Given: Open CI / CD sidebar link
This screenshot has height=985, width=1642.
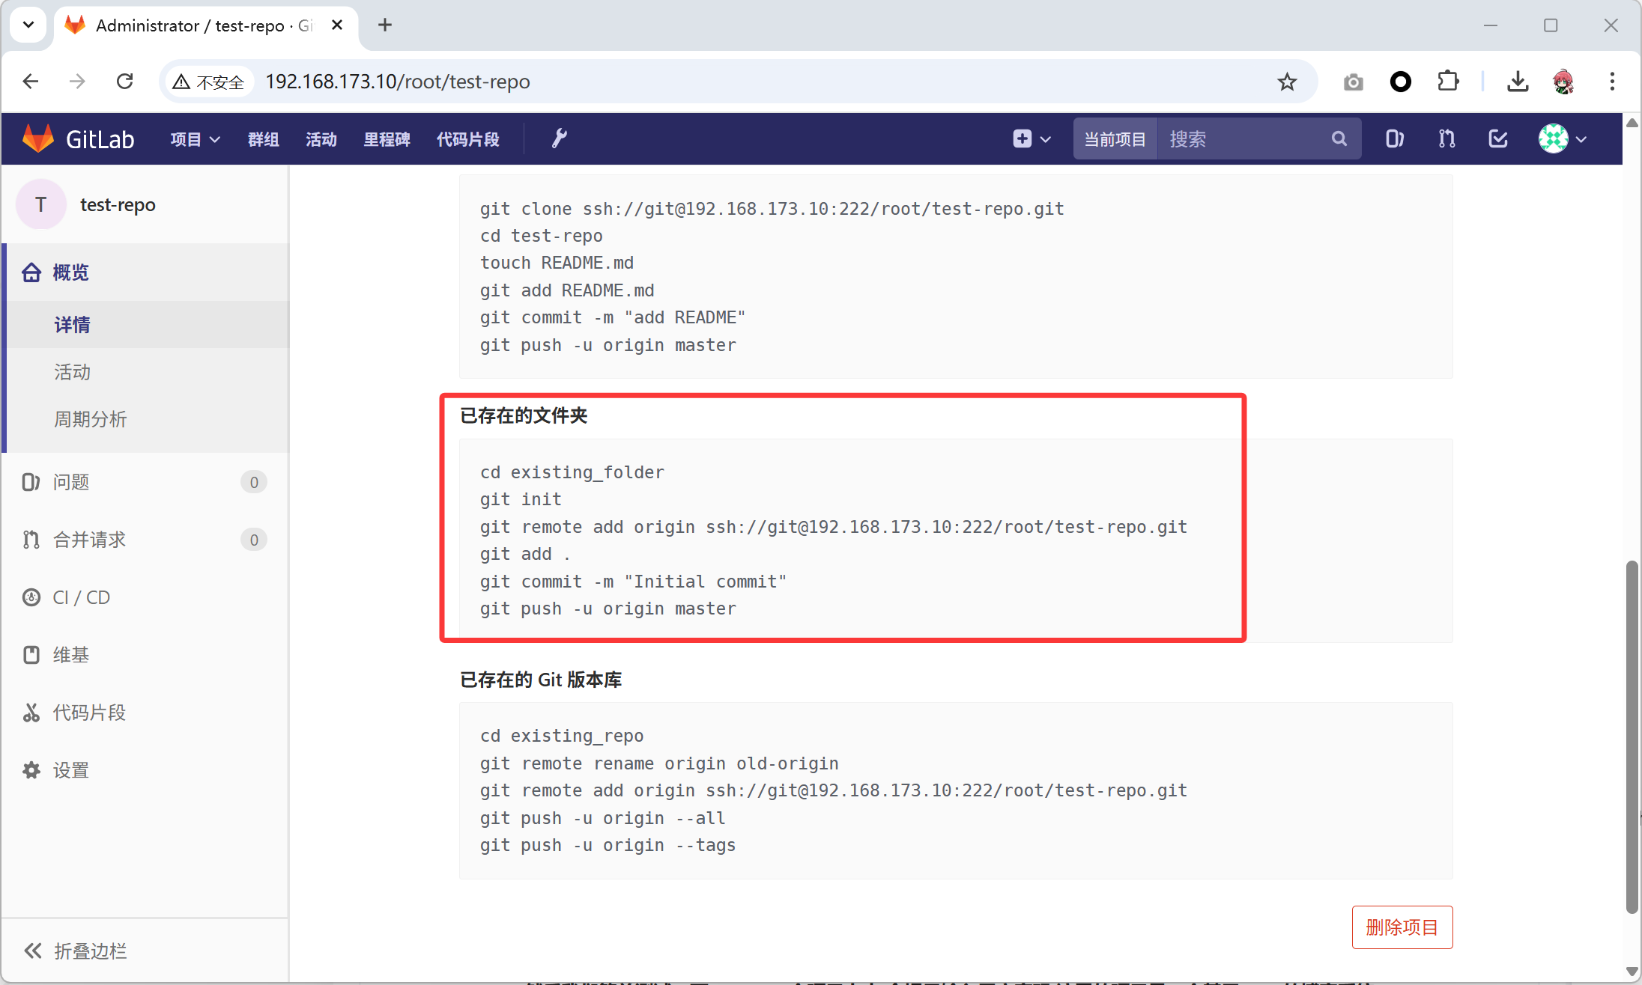Looking at the screenshot, I should coord(81,597).
